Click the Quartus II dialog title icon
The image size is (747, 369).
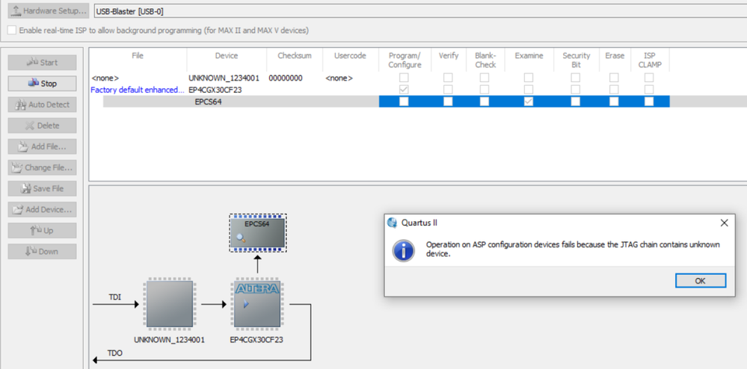[392, 223]
